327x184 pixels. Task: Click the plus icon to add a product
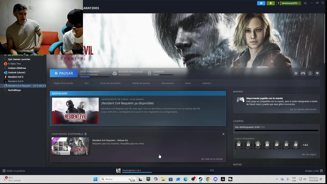4,171
